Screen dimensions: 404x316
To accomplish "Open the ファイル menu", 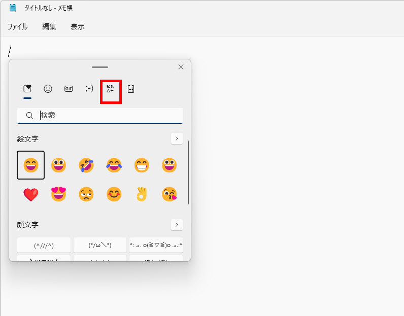I will tap(17, 27).
